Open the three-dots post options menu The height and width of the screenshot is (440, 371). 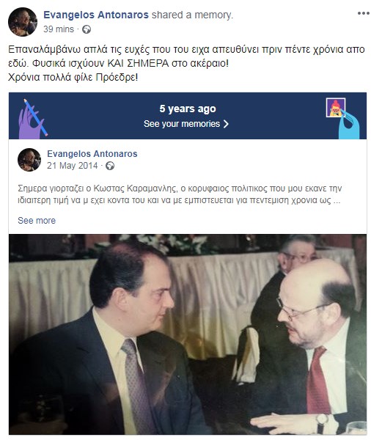click(x=363, y=13)
